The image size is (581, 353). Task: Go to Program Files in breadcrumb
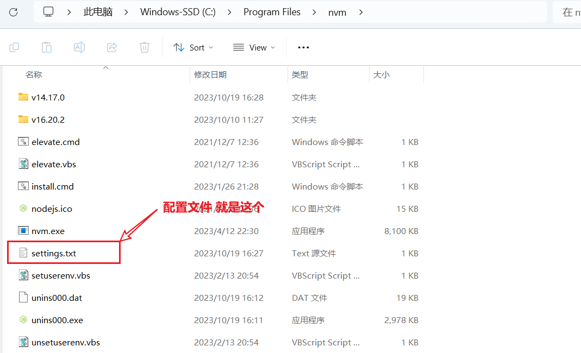point(272,12)
